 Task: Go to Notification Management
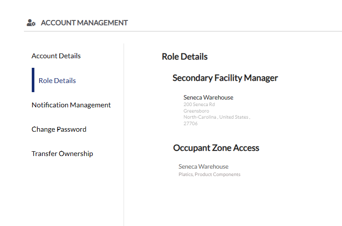(71, 105)
